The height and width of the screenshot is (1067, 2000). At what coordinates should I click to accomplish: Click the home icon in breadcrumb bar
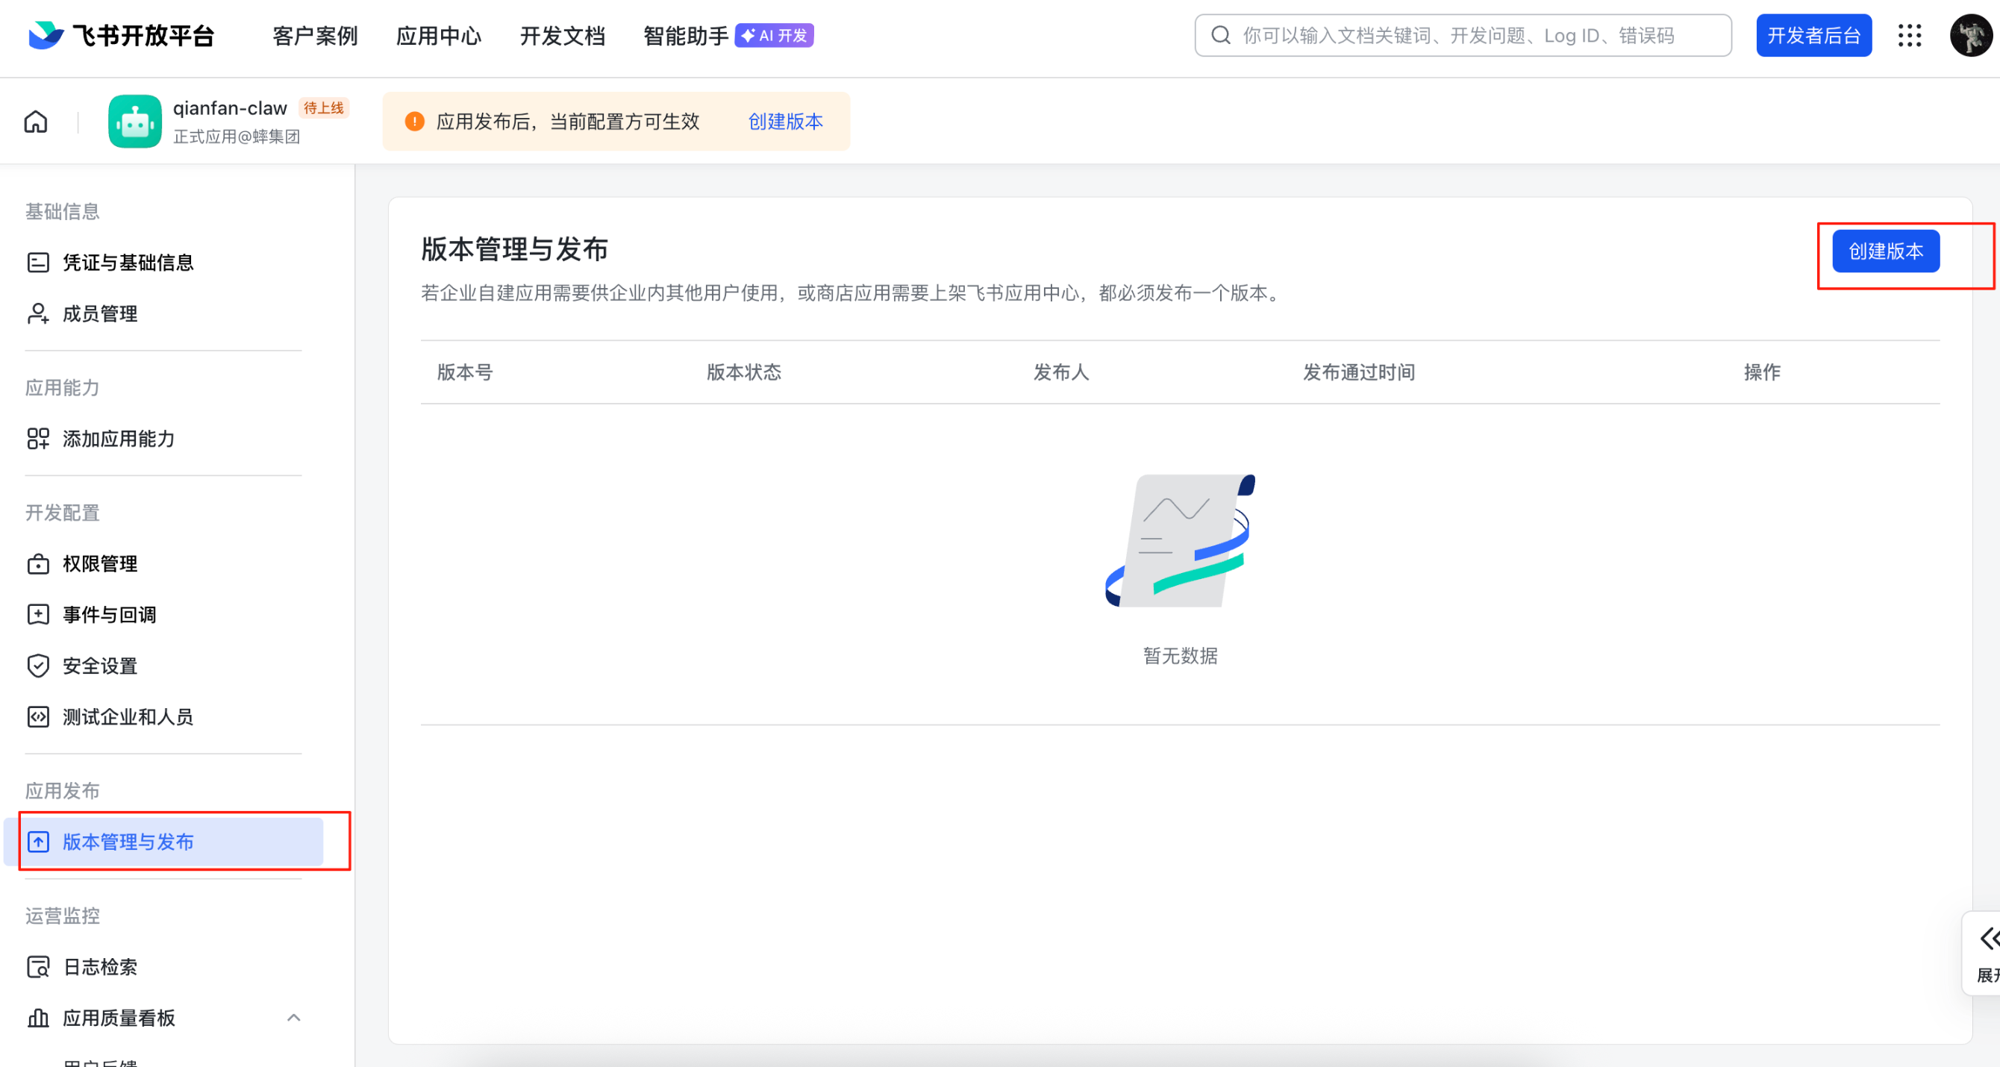(36, 122)
